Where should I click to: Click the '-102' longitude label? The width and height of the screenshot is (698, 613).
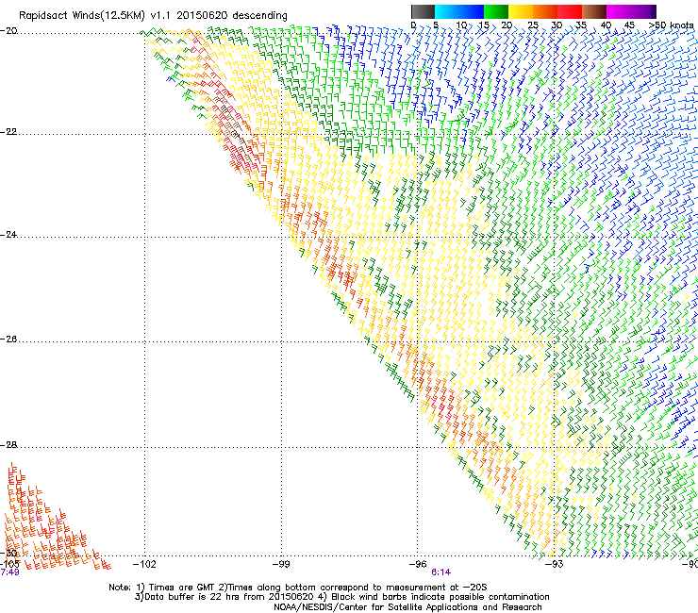pyautogui.click(x=144, y=565)
